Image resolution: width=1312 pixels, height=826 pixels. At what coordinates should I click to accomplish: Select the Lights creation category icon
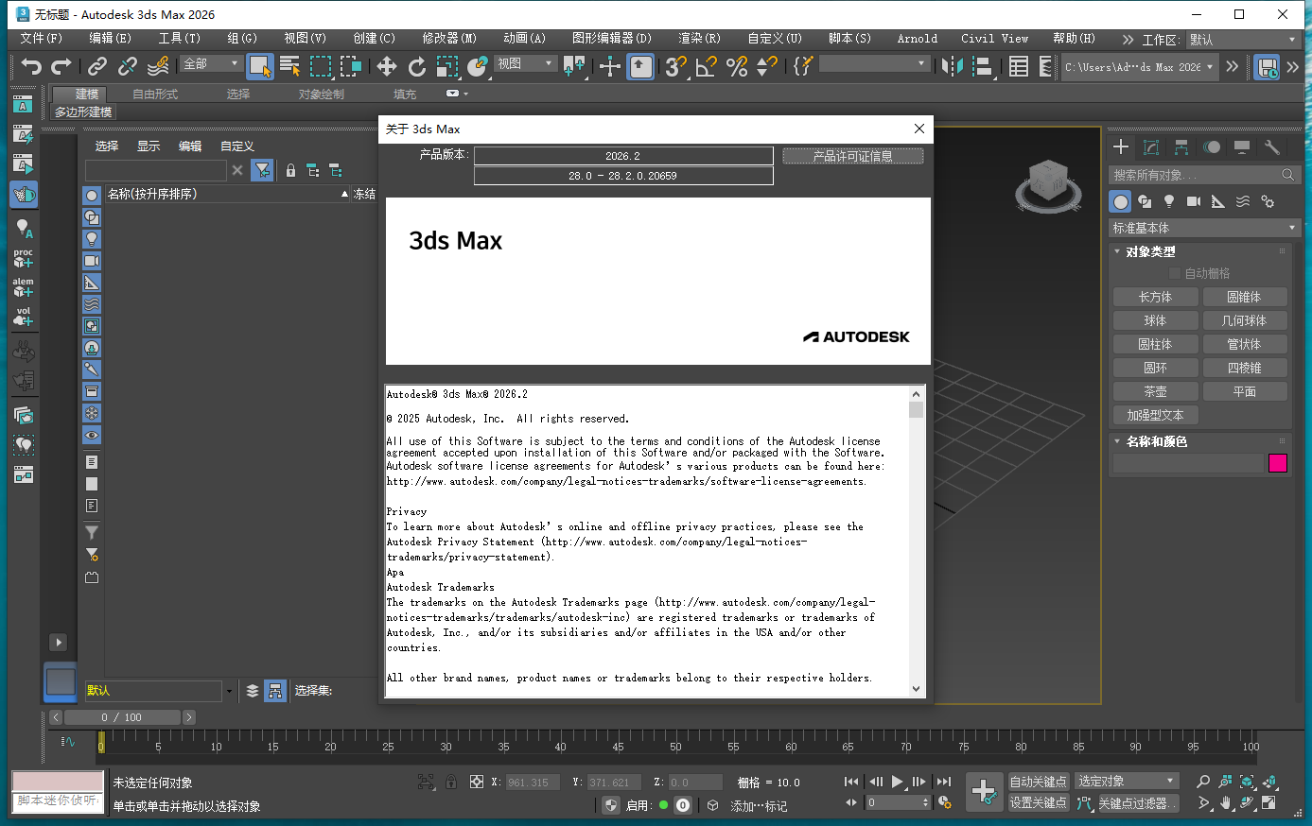(1169, 201)
